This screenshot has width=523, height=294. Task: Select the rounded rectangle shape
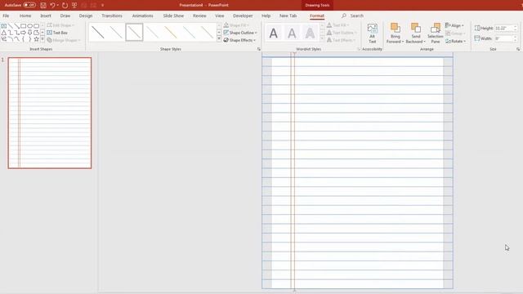[x=36, y=25]
